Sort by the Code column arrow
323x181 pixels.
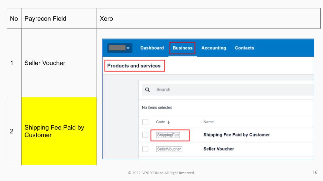coord(169,122)
